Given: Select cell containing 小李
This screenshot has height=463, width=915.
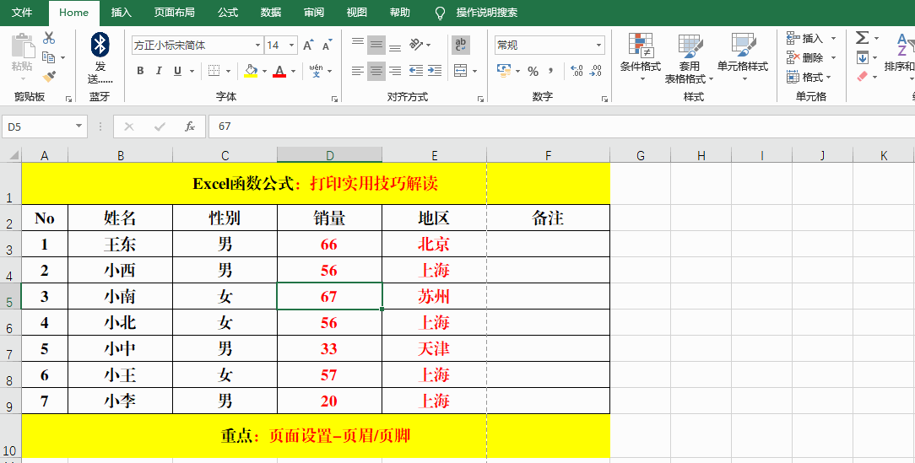Looking at the screenshot, I should pos(120,401).
